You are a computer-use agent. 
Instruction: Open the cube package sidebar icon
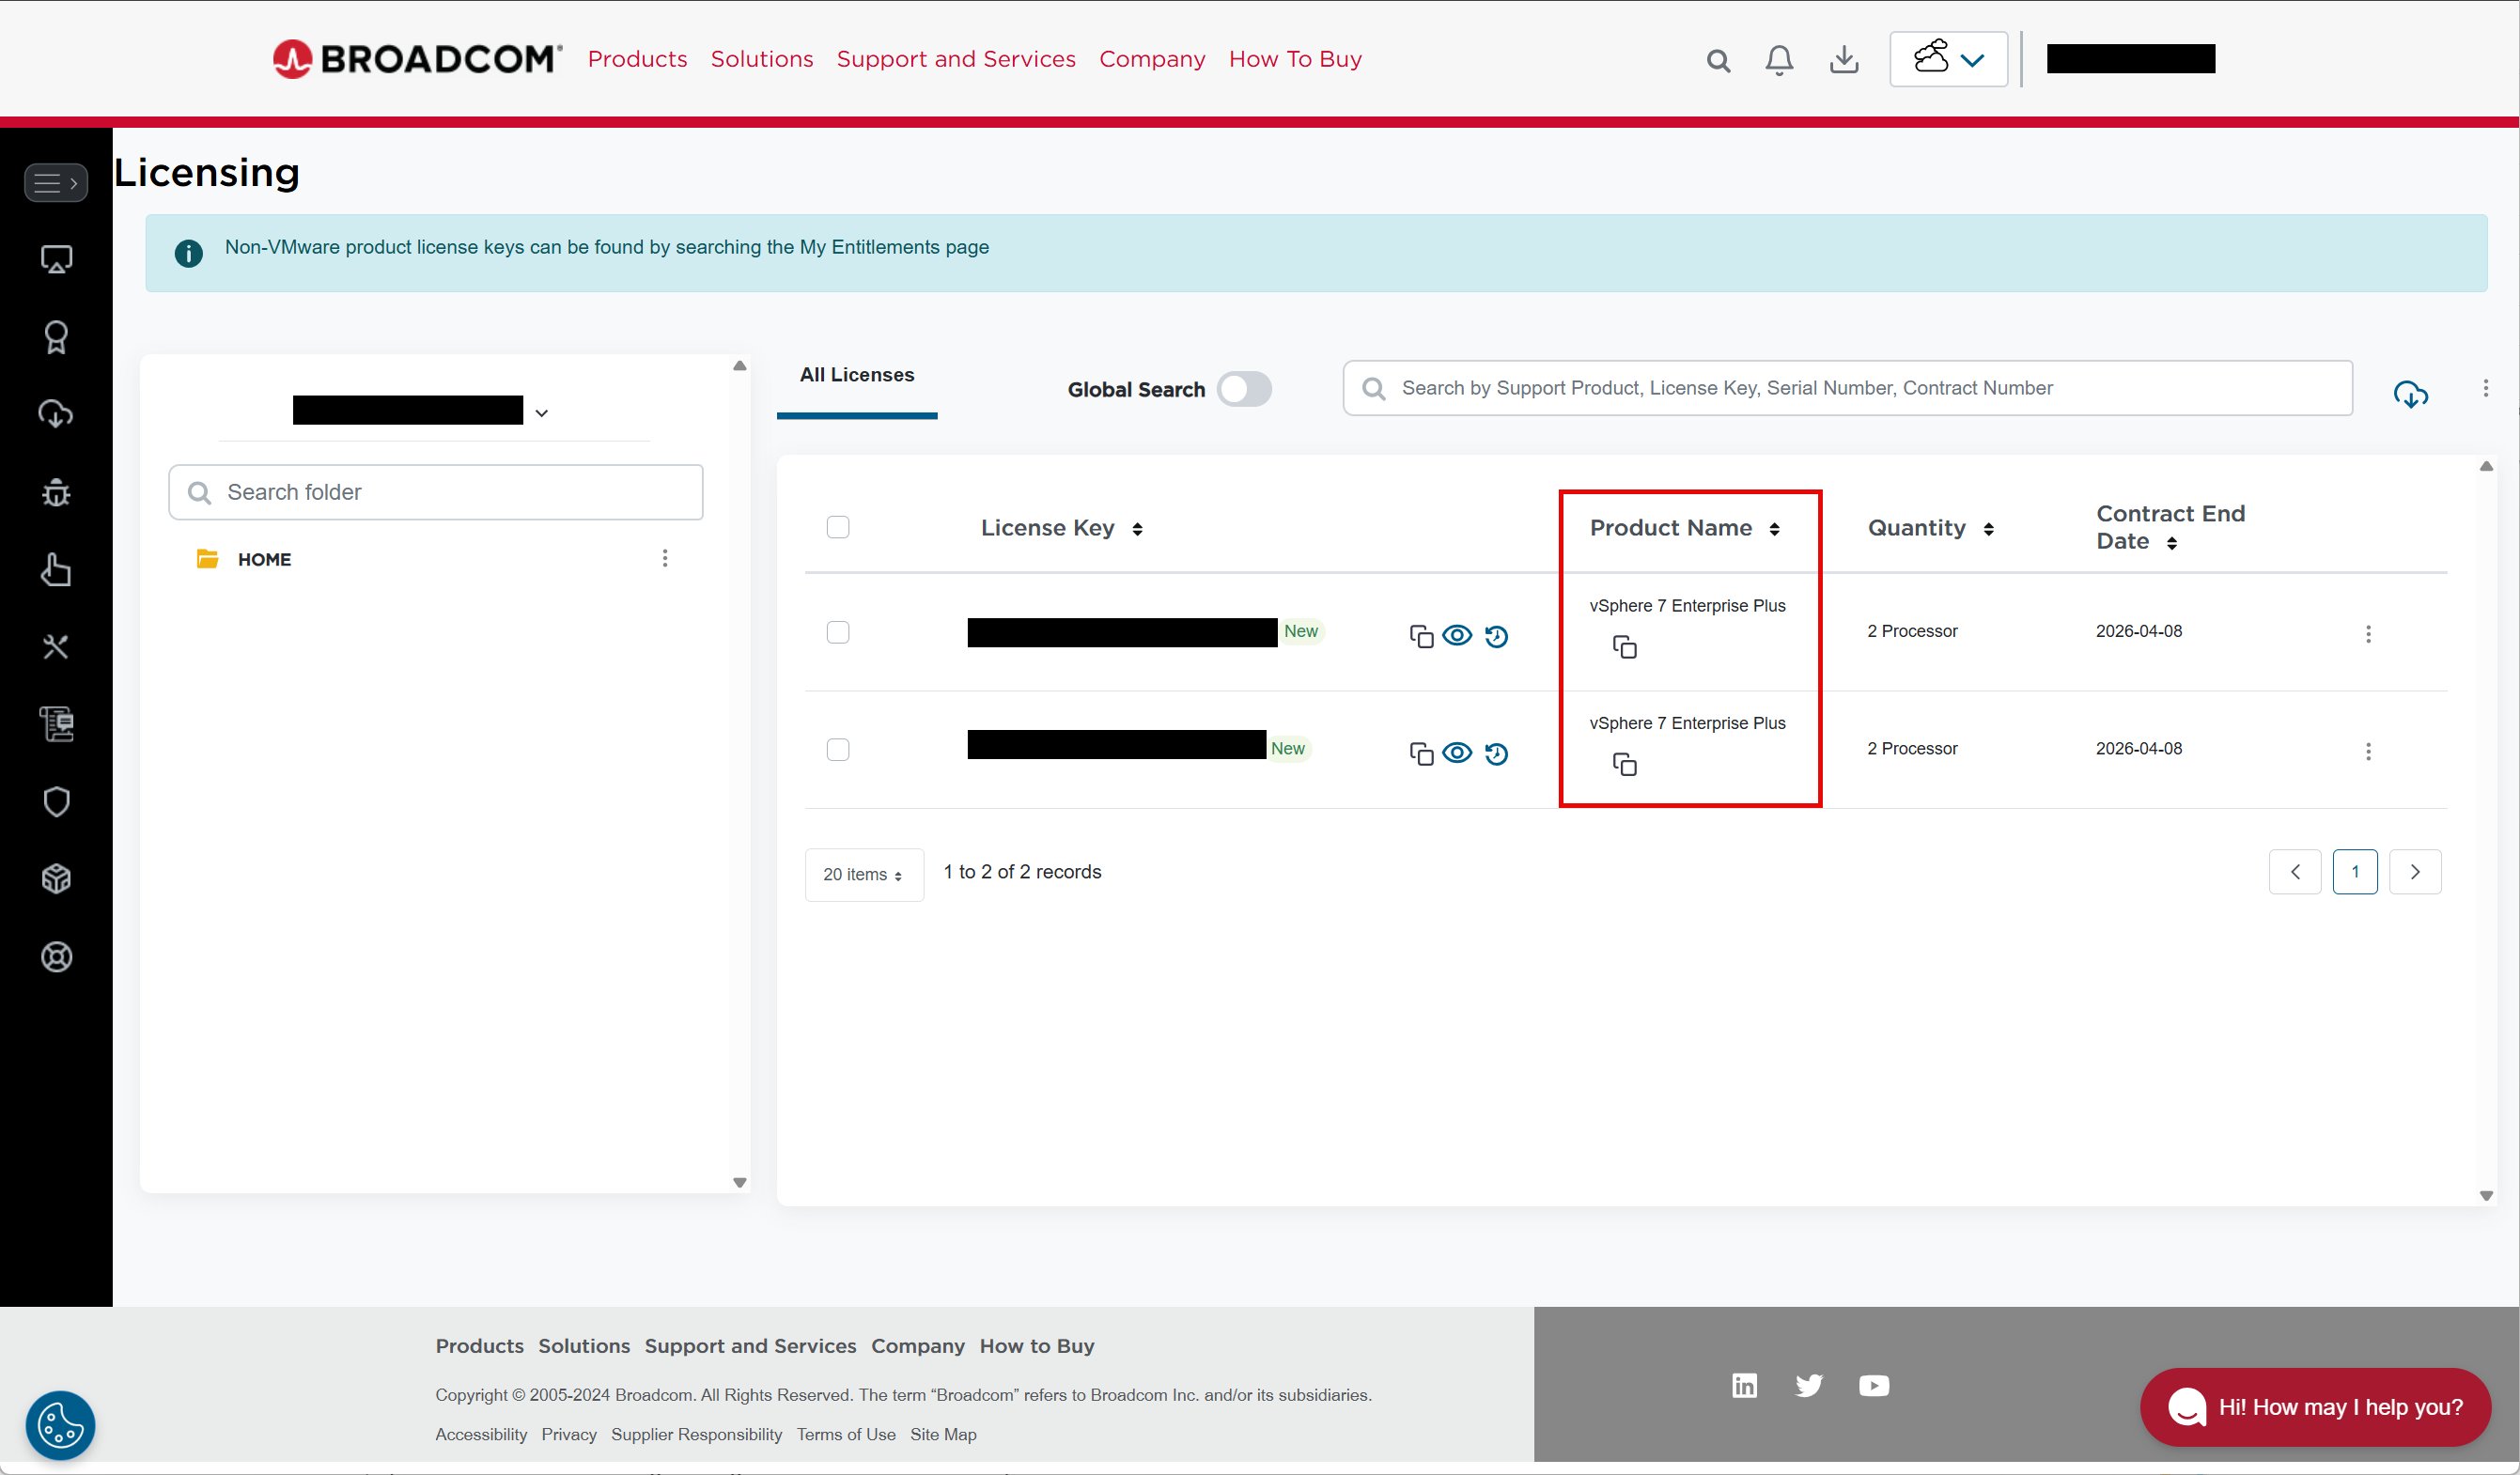click(56, 879)
